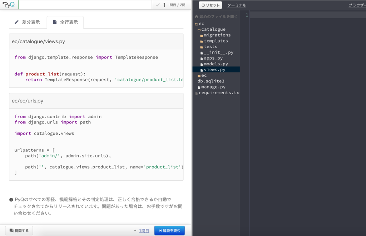Switch to the 全行表示 tab

click(x=65, y=22)
